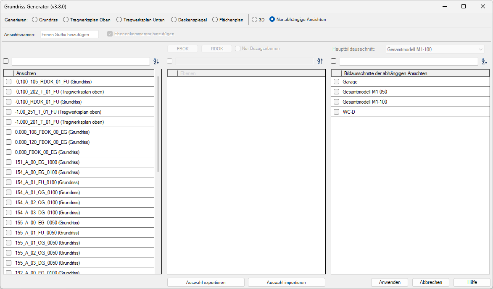Click the Freien Suffix hinzufügen input field
Image resolution: width=493 pixels, height=289 pixels.
69,35
